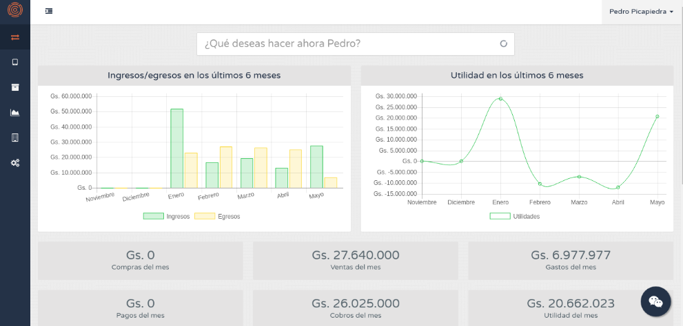The width and height of the screenshot is (683, 326).
Task: Click the Gastos del mes card
Action: [570, 260]
